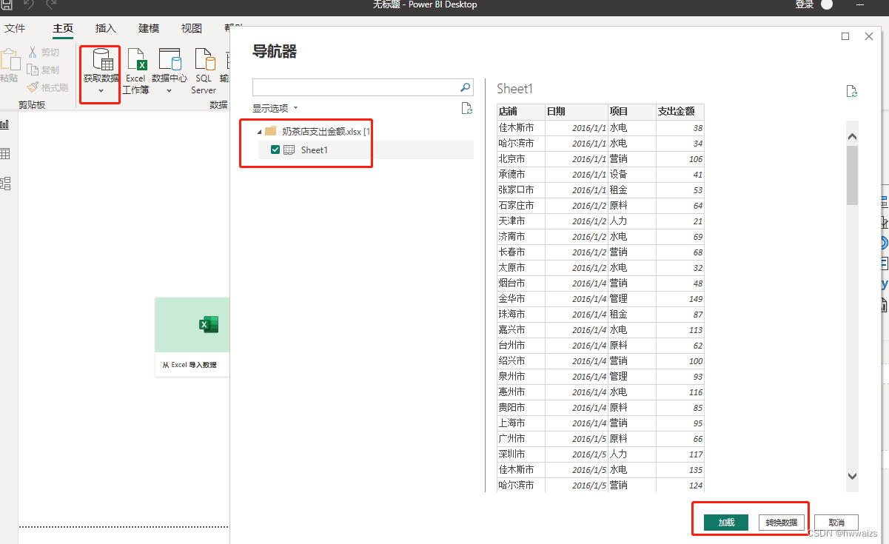
Task: Click the Save icon in title bar
Action: 6,5
